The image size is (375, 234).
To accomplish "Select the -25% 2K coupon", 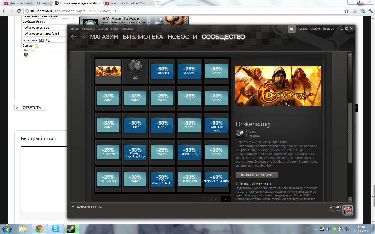I will 189,98.
